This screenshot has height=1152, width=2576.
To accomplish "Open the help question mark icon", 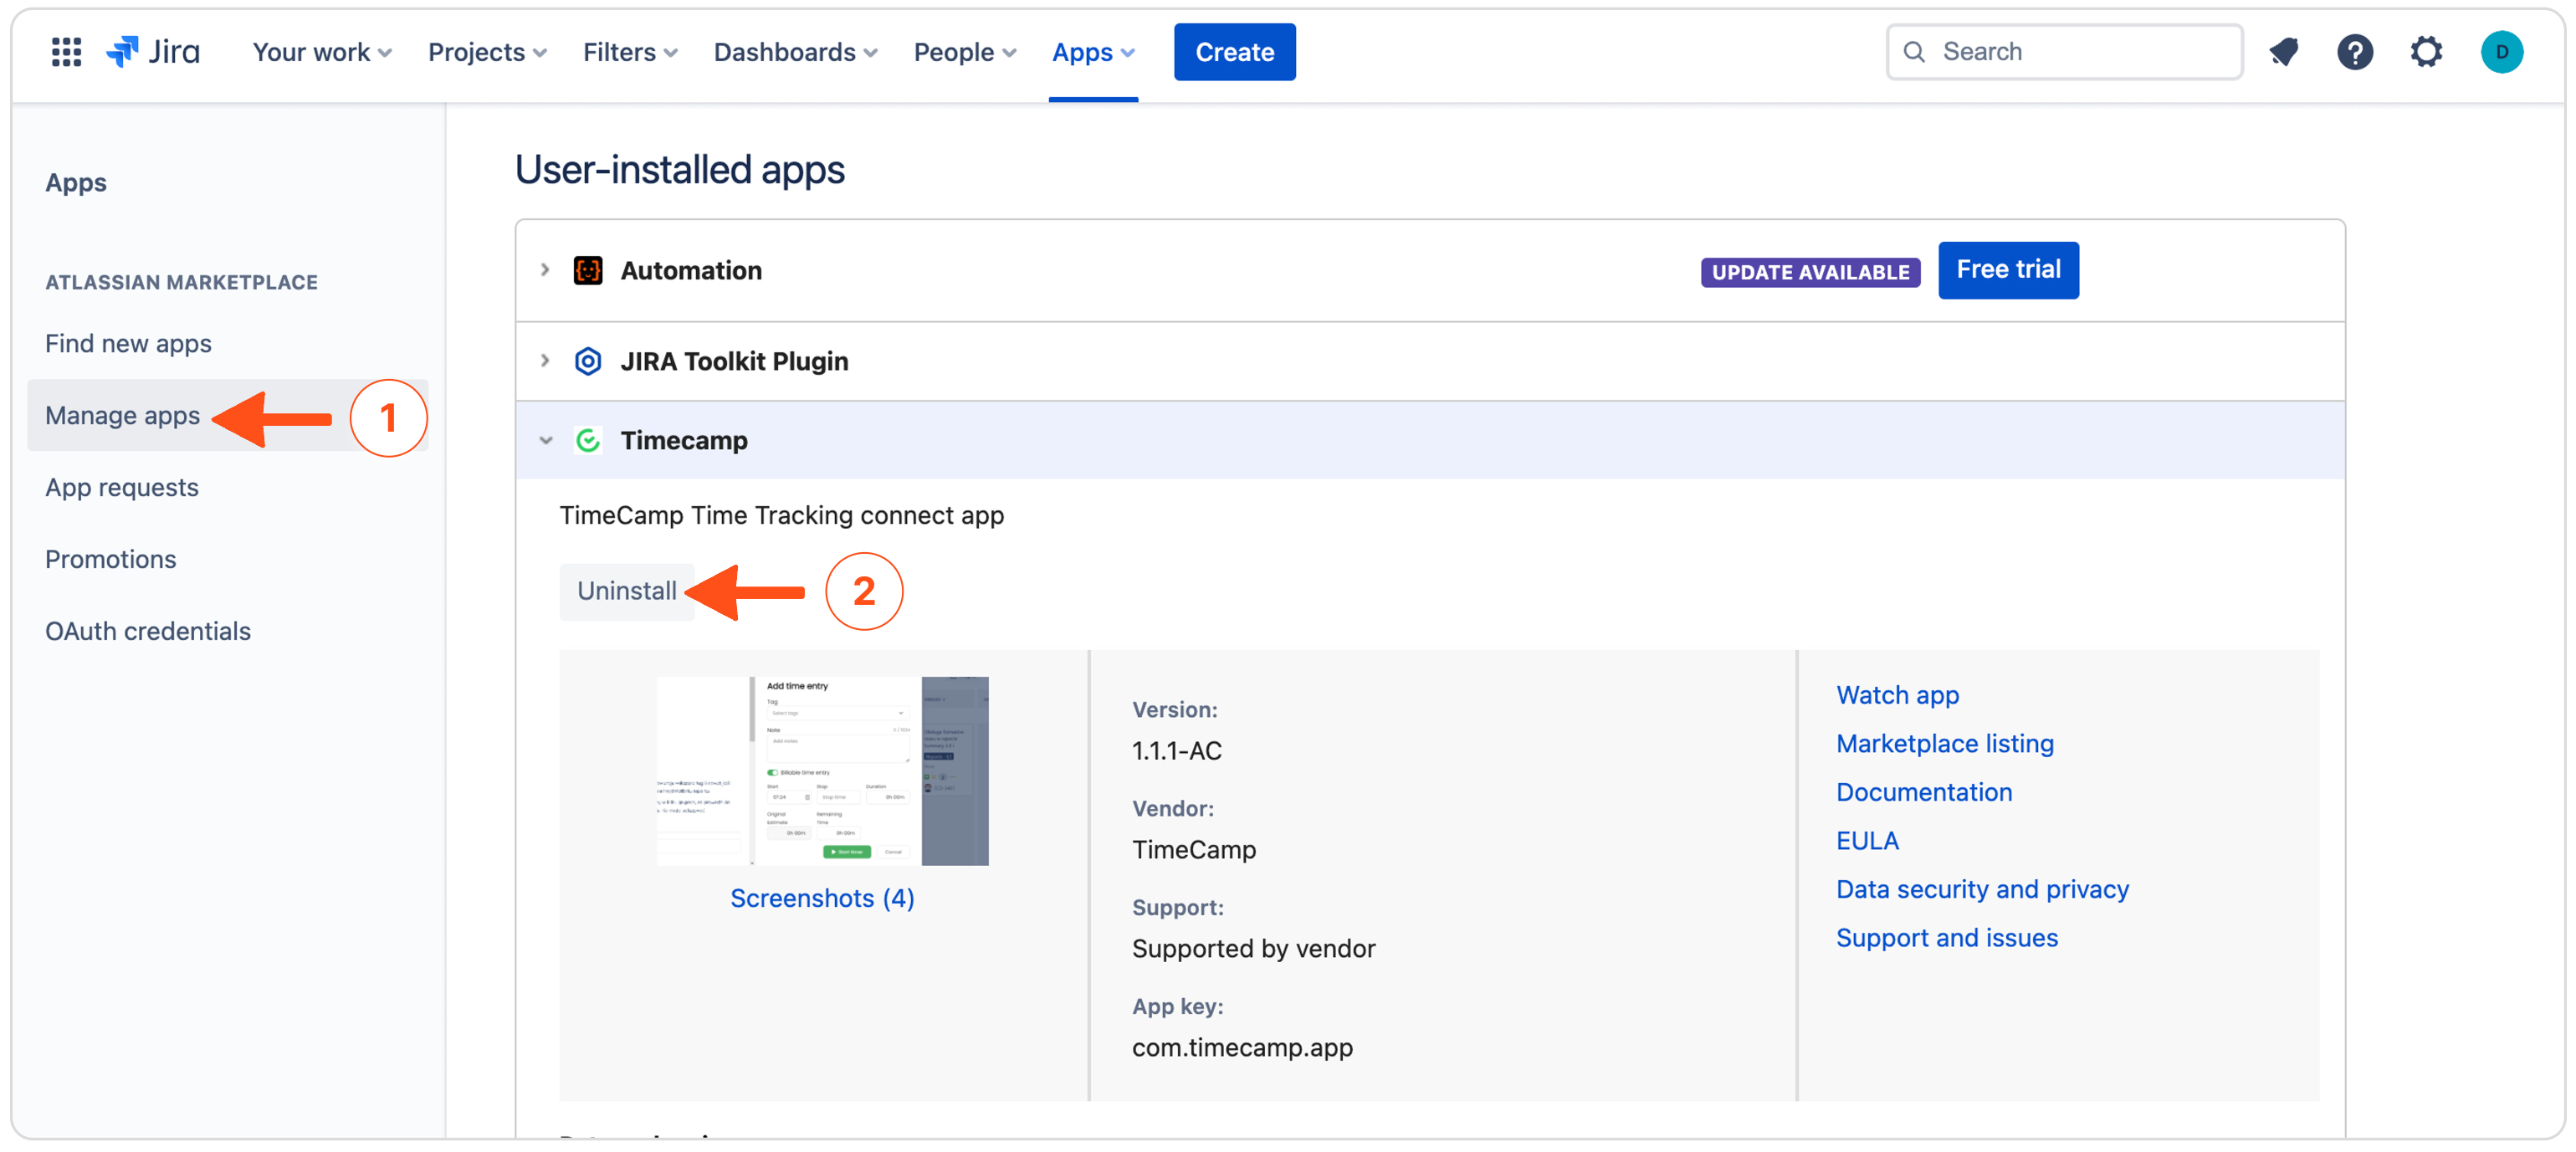I will tap(2354, 52).
